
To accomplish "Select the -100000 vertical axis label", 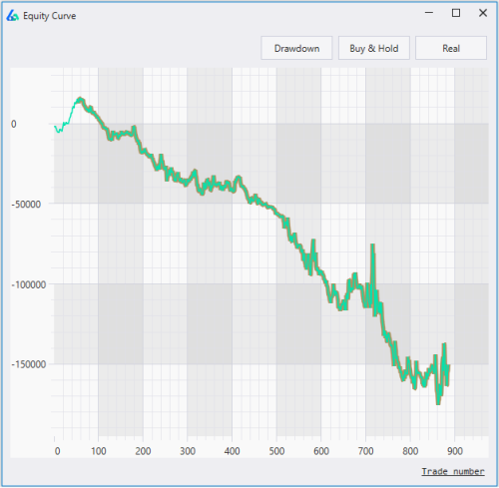I will coord(28,284).
